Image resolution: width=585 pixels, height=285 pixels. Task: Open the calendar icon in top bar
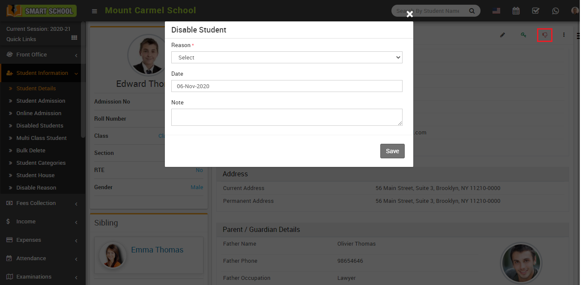tap(516, 10)
